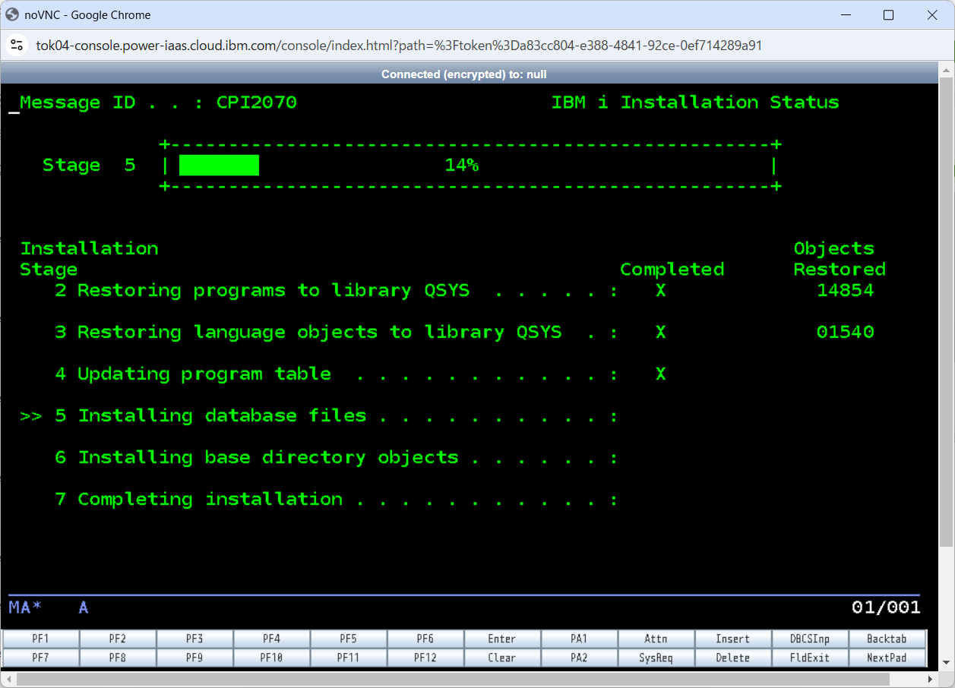Maximize the noVNC Chrome window
This screenshot has height=688, width=955.
[888, 14]
